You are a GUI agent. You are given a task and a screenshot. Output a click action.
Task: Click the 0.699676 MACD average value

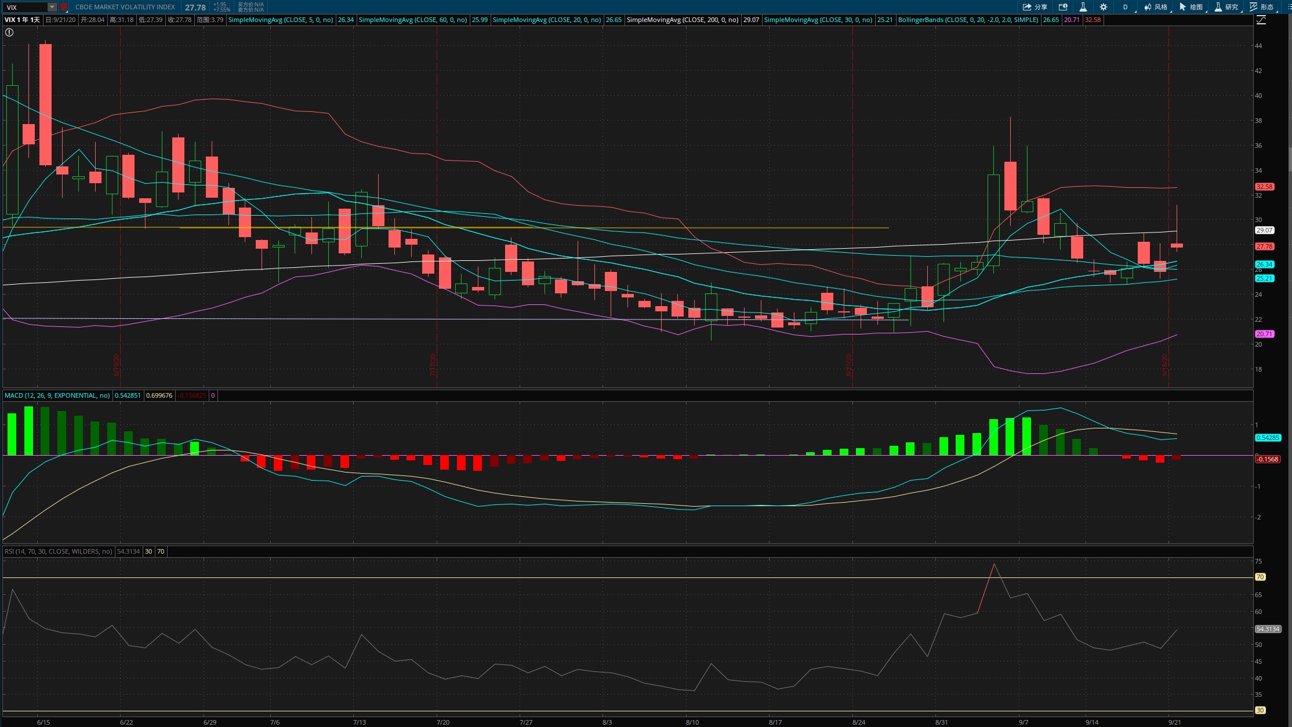(x=159, y=395)
